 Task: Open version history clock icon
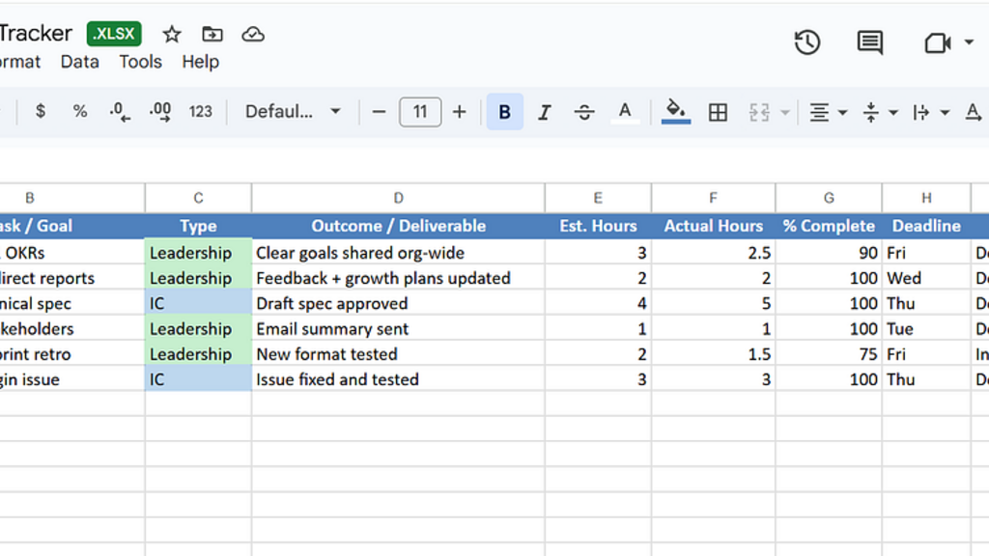coord(807,42)
